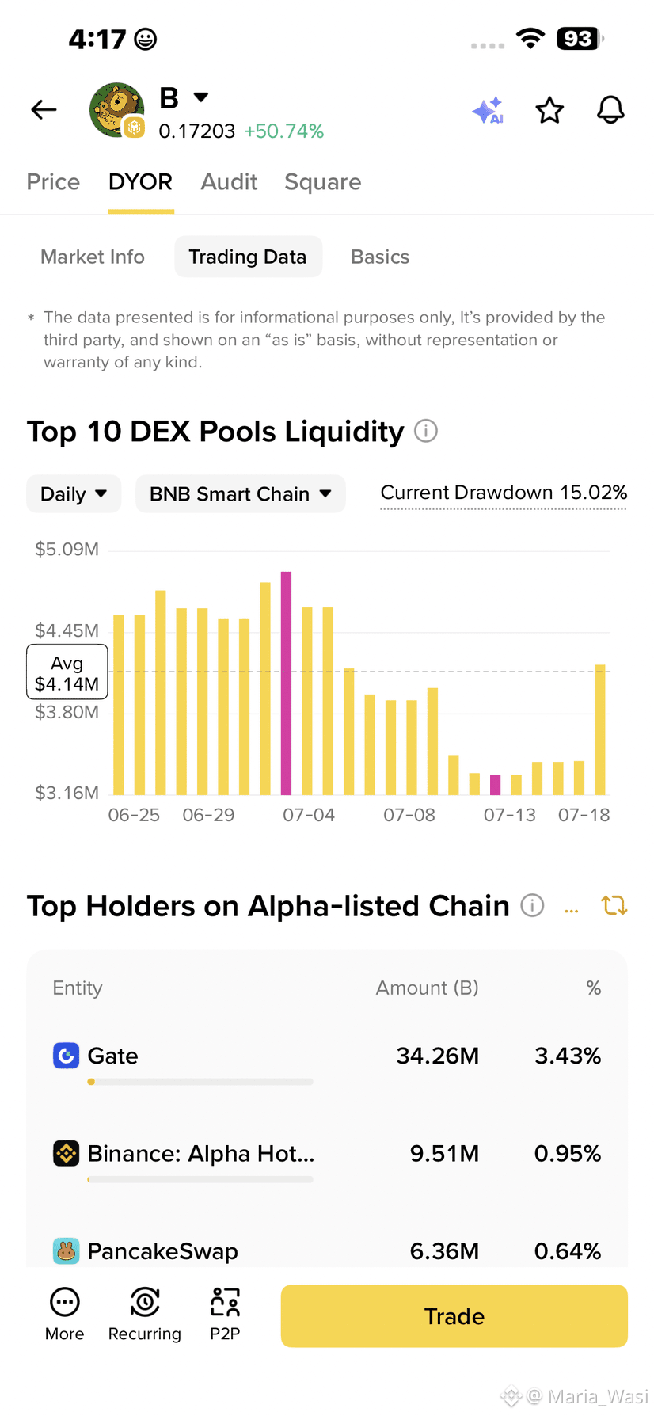Tap the yellow Trade button

pyautogui.click(x=454, y=1316)
